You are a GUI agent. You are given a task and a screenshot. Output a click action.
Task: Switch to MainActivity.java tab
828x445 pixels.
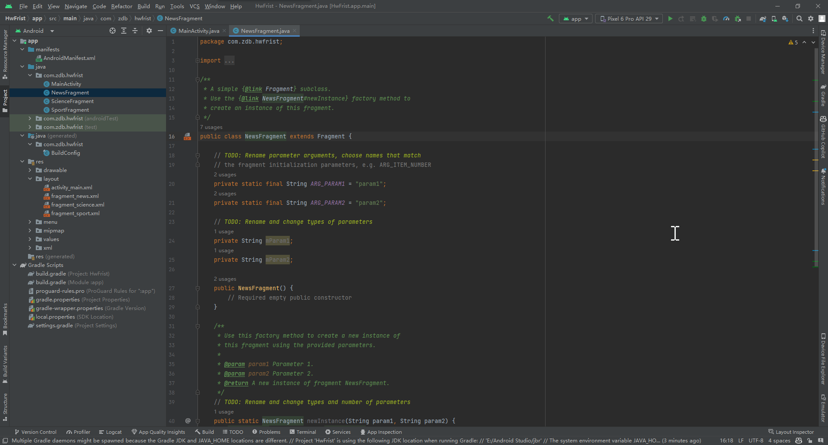click(x=198, y=31)
